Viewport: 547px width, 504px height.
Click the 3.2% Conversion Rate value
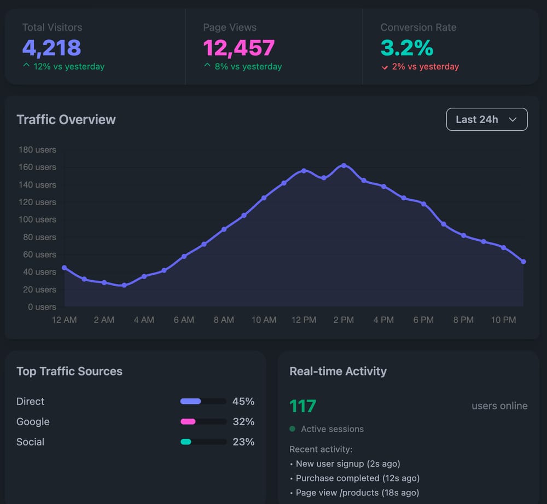tap(406, 48)
